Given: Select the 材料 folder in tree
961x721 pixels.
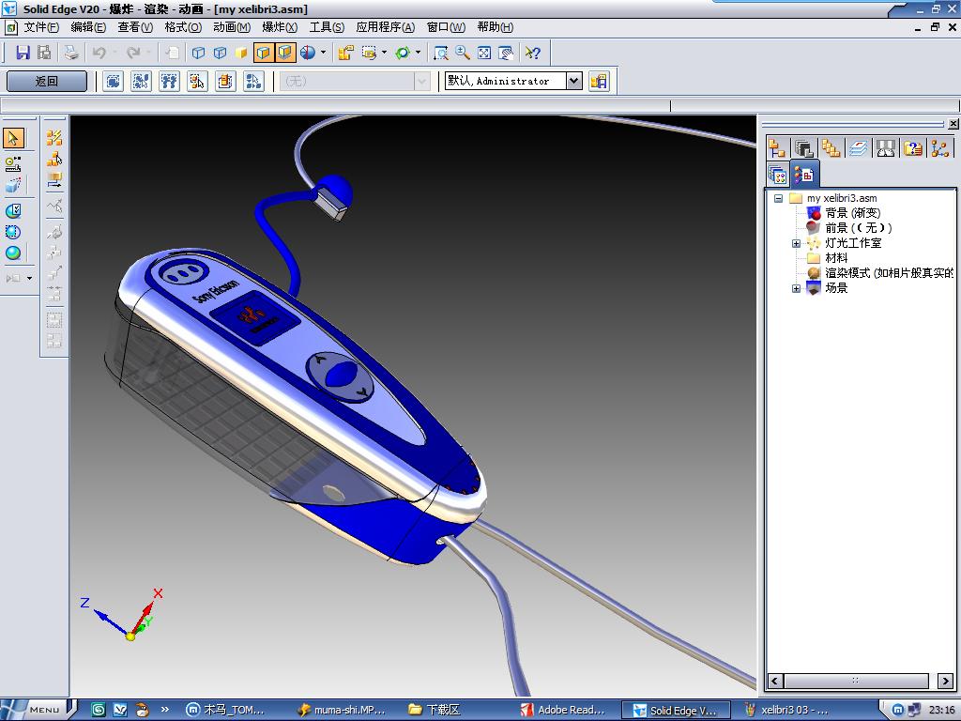Looking at the screenshot, I should pos(836,258).
